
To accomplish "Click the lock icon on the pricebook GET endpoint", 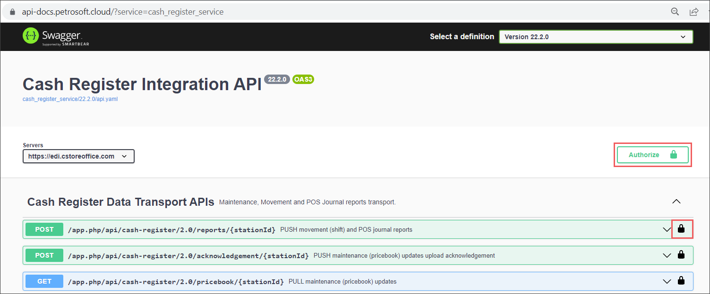I will pos(681,281).
